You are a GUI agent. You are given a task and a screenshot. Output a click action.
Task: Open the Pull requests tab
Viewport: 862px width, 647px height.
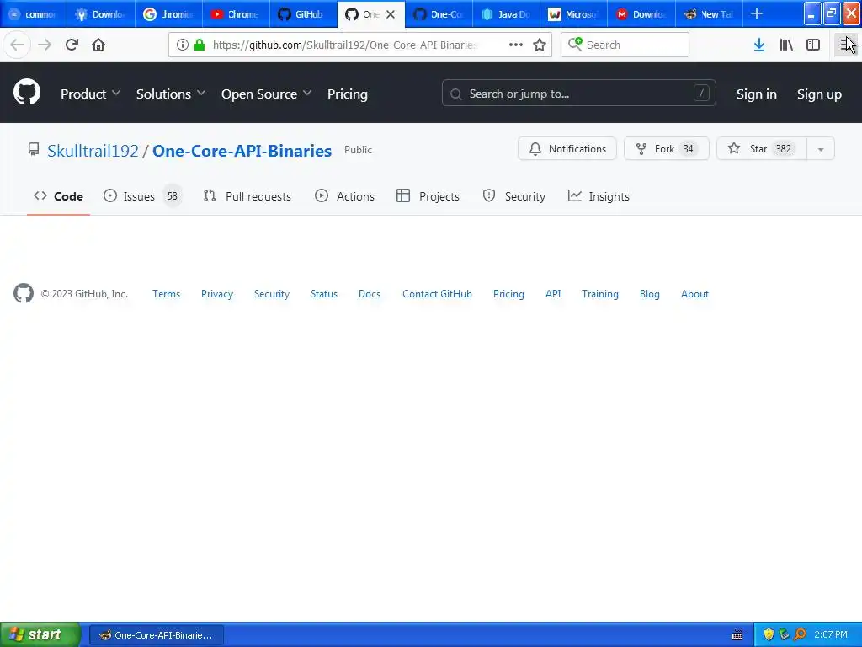247,195
